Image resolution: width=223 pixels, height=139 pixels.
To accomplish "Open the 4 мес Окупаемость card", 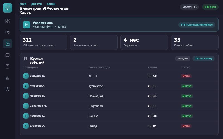I will [x=144, y=43].
